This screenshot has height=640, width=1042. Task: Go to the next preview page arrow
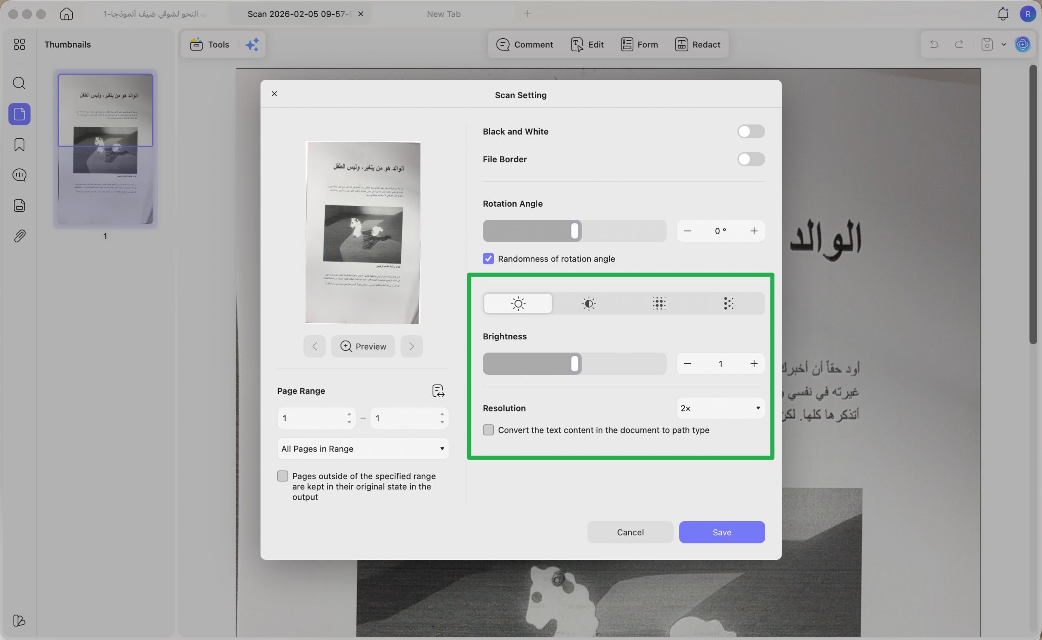pyautogui.click(x=412, y=346)
